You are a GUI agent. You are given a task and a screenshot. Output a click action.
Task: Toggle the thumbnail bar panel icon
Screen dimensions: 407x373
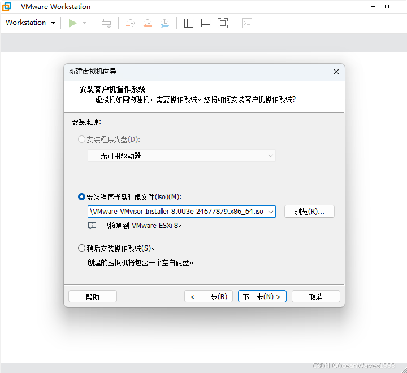[x=206, y=23]
